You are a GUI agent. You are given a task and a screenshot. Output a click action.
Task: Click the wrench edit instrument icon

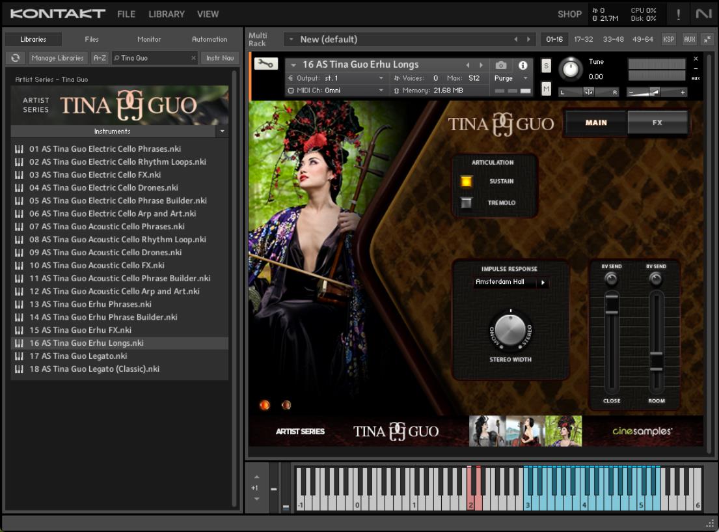tap(265, 64)
